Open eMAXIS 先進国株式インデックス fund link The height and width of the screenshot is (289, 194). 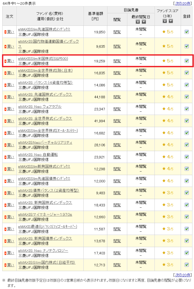pyautogui.click(x=45, y=94)
